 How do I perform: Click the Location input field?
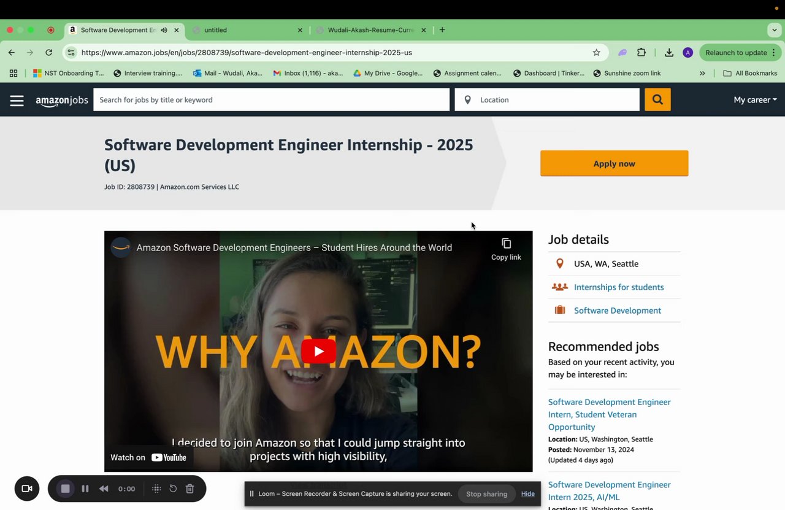click(x=547, y=99)
